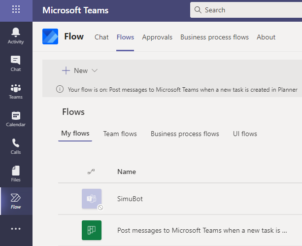Click the search magnifier icon

[x=198, y=10]
